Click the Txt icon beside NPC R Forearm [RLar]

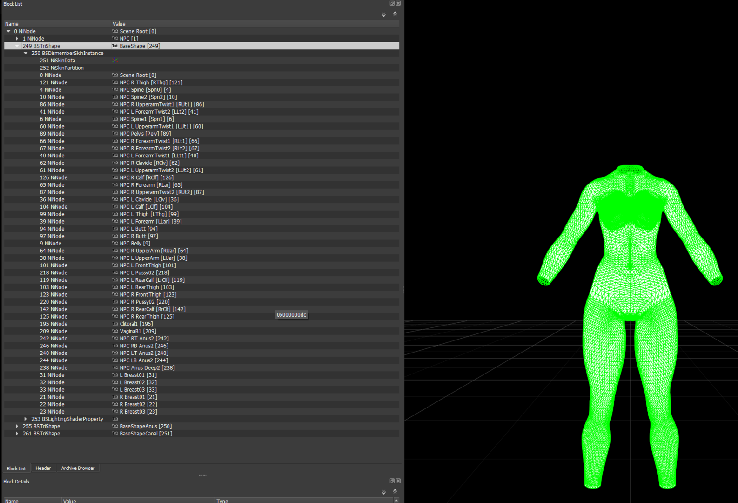(115, 185)
